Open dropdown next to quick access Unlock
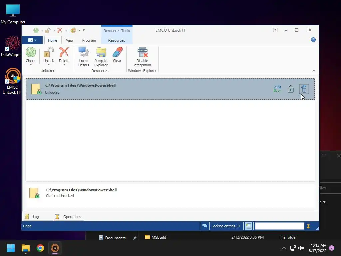 54,30
